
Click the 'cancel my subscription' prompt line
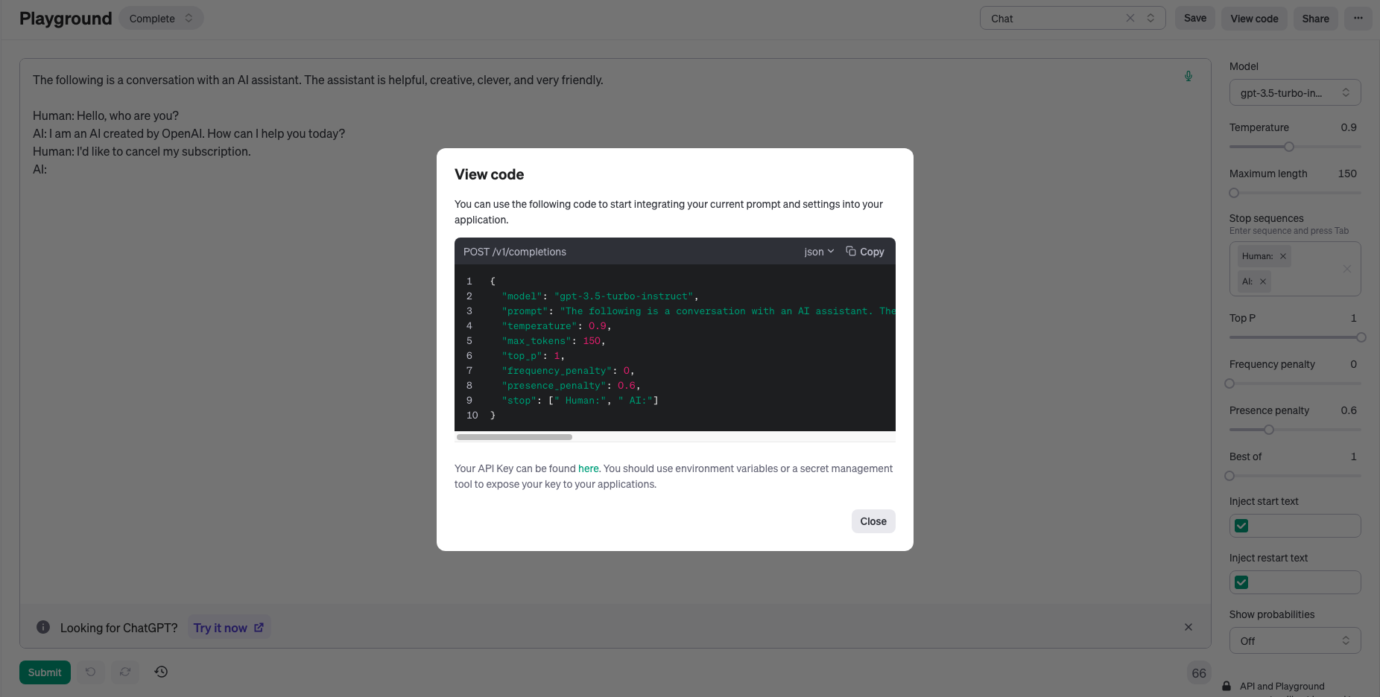(142, 151)
